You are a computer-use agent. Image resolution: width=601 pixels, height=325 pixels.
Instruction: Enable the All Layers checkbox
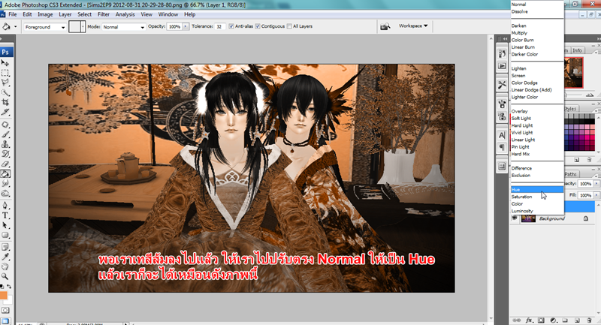(x=289, y=26)
